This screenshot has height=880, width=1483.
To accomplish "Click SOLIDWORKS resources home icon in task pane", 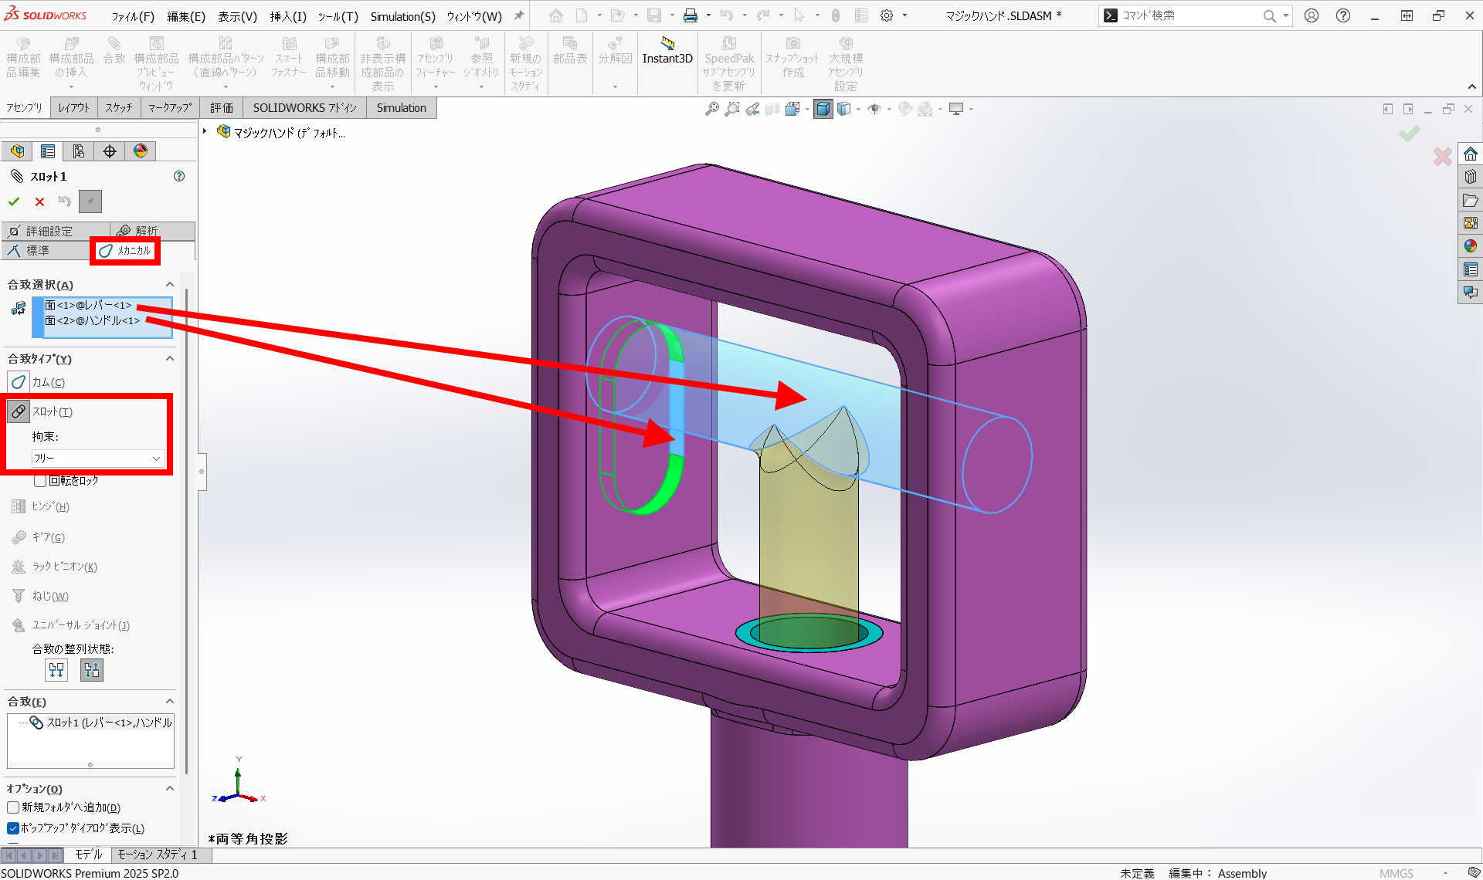I will (1471, 154).
